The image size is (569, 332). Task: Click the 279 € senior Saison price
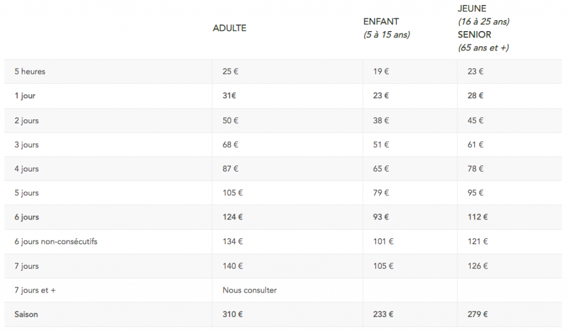click(x=477, y=315)
